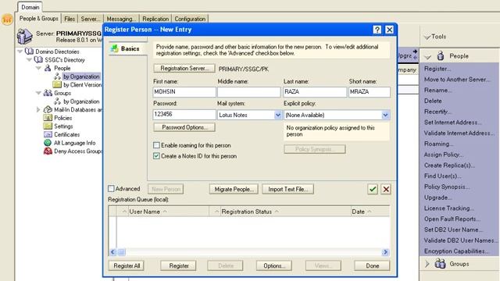Open the Explicit policy dropdown
Screen dimensions: 500x281
385,115
